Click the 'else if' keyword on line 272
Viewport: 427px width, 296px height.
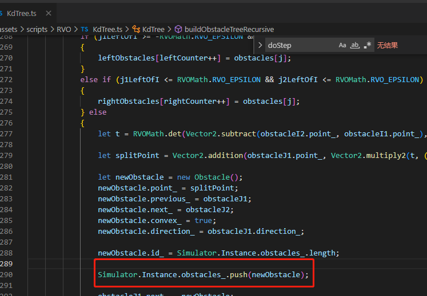95,80
